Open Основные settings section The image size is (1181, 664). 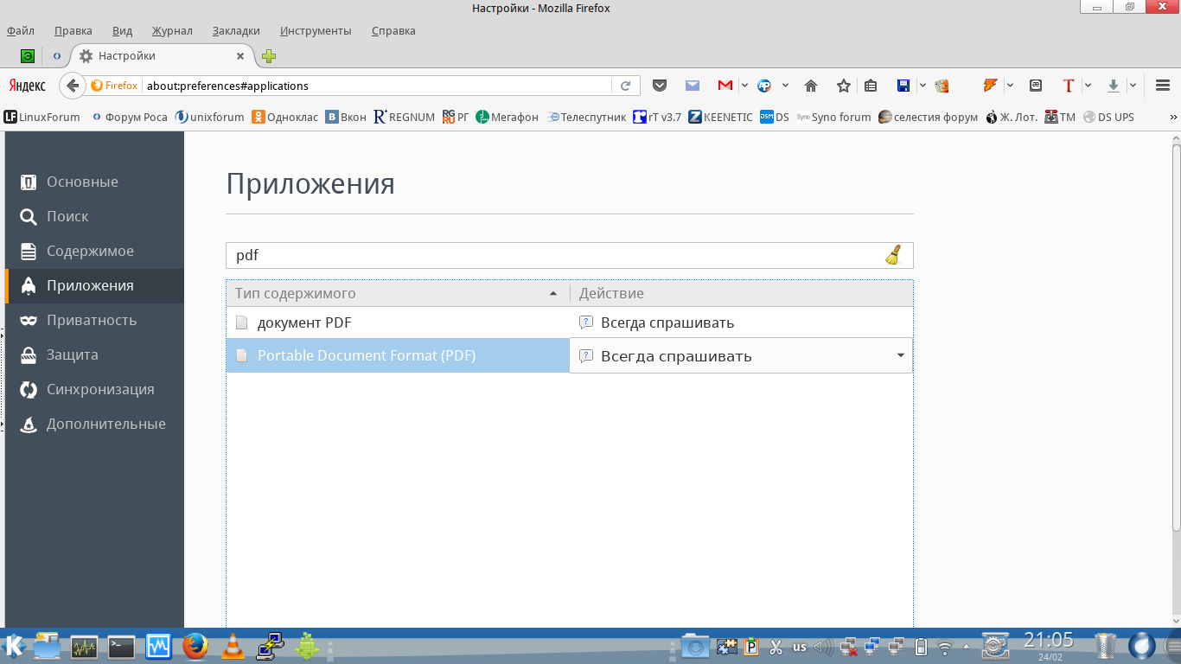point(94,182)
